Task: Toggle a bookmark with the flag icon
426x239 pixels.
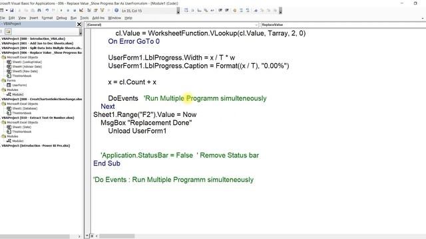Action: 256,11
